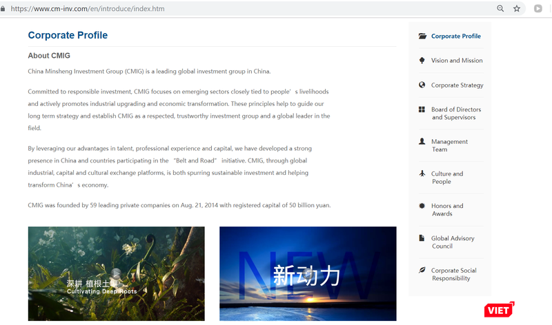The width and height of the screenshot is (552, 325).
Task: Bookmark this page with the star icon
Action: pyautogui.click(x=517, y=9)
